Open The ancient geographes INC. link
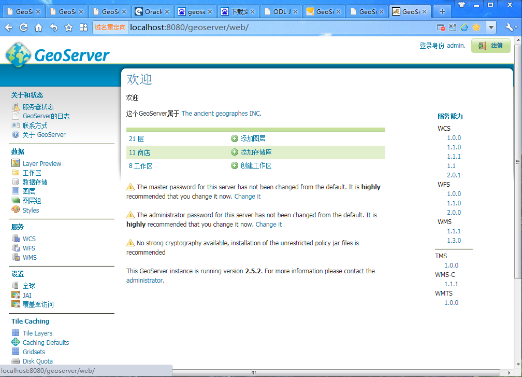Viewport: 522px width, 377px height. [221, 114]
